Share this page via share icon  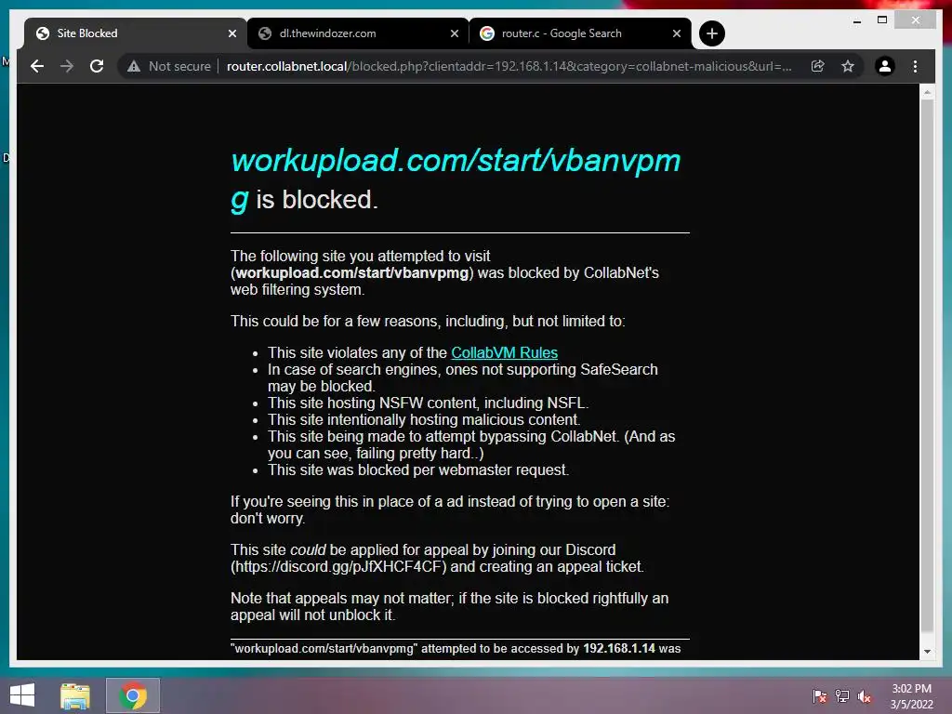818,66
